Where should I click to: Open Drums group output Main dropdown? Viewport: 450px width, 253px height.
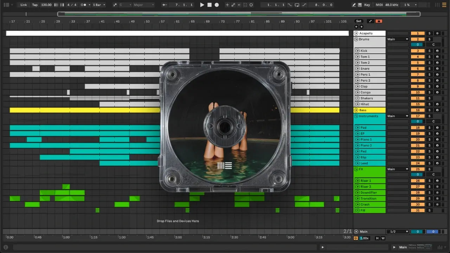[398, 39]
